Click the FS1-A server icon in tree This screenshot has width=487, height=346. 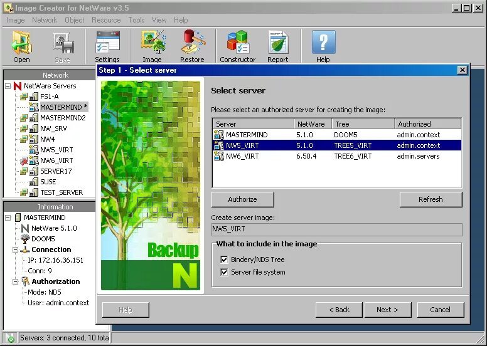click(x=33, y=97)
